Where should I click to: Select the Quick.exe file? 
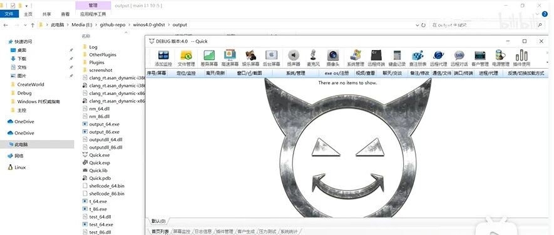pyautogui.click(x=96, y=155)
